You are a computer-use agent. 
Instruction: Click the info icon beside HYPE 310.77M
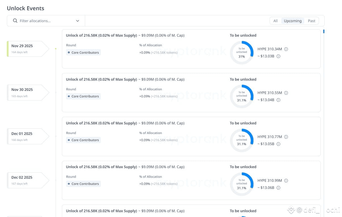coord(286,137)
